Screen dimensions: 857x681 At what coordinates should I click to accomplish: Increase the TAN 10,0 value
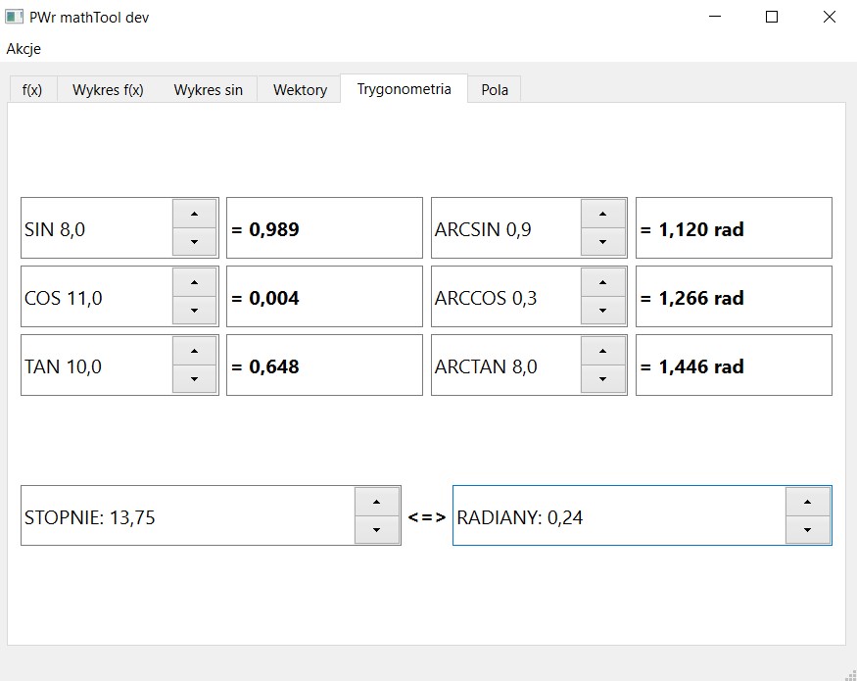pos(195,351)
